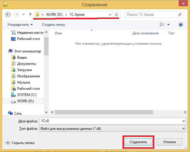Select SYSTEM (C:) drive
190x152 pixels.
(x=27, y=95)
